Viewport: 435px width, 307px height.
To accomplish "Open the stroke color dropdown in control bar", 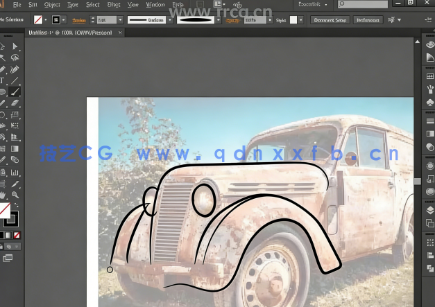I will [x=64, y=20].
